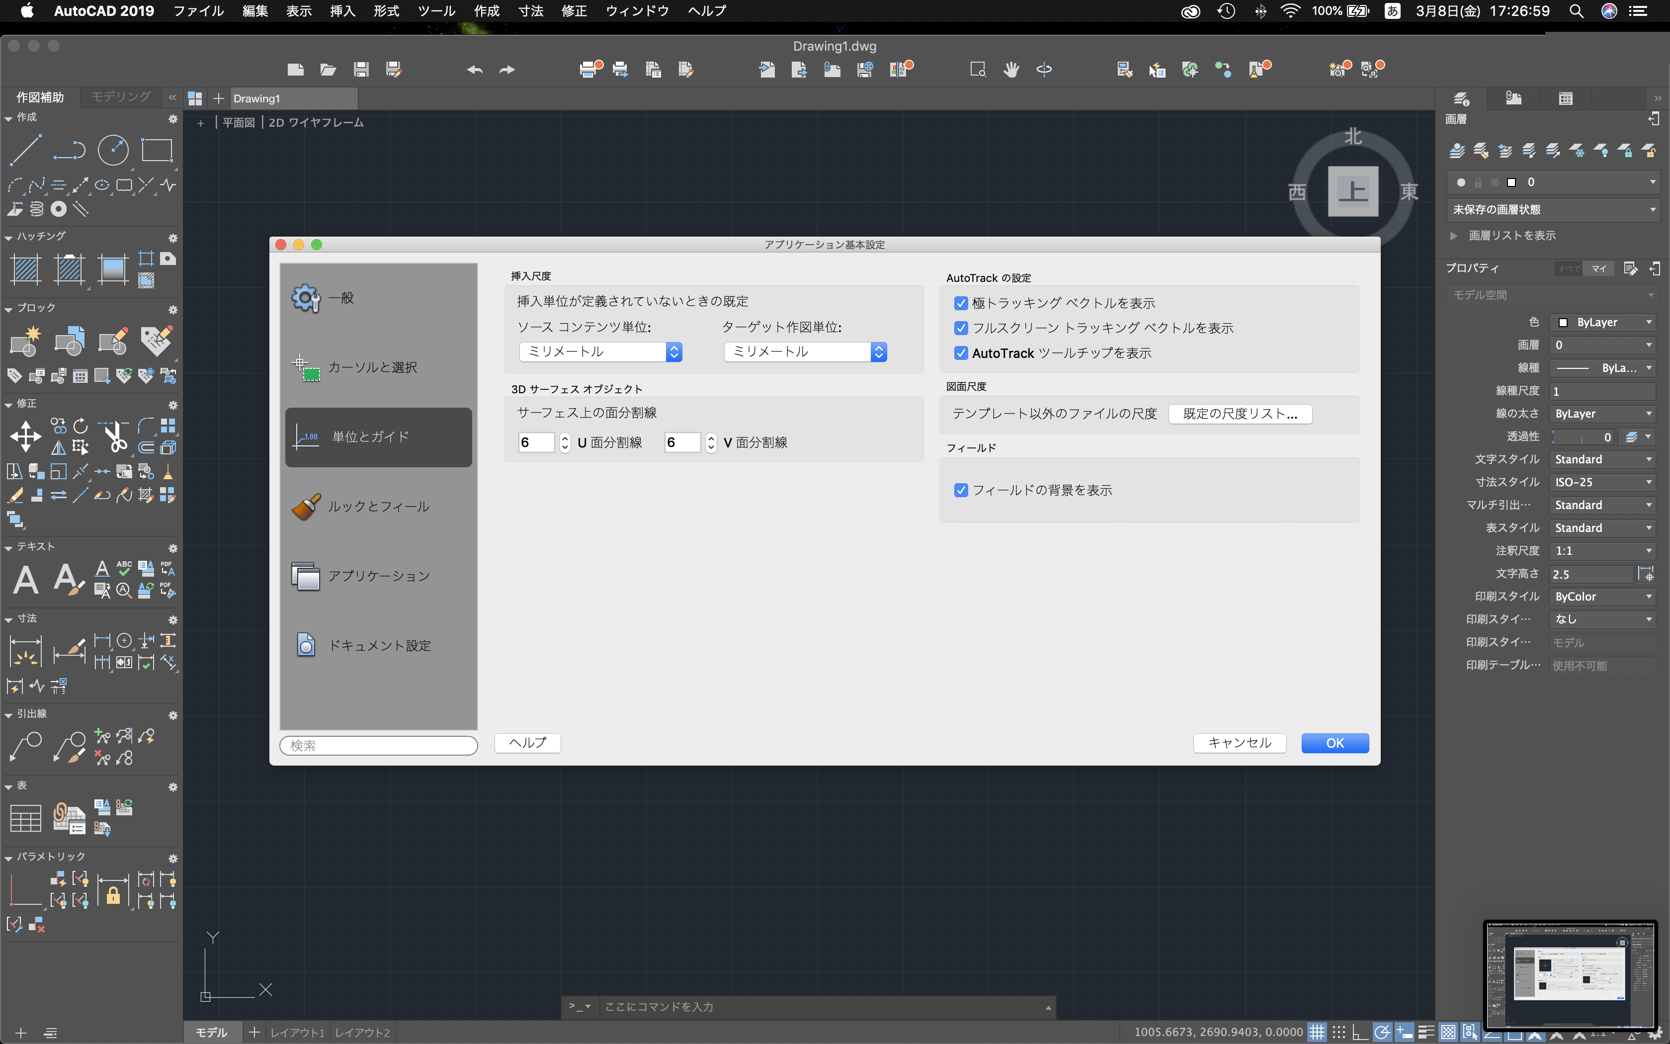This screenshot has height=1044, width=1670.
Task: Uncheck AutoTrack ツールチップを表示
Action: click(x=961, y=353)
